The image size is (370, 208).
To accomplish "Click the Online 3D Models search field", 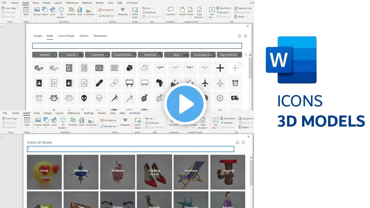I will click(131, 149).
